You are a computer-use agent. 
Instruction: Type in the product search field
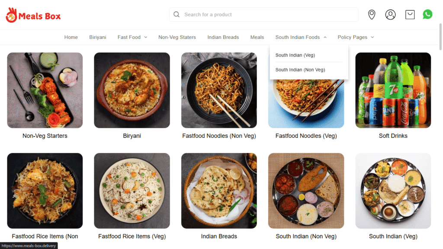point(268,15)
